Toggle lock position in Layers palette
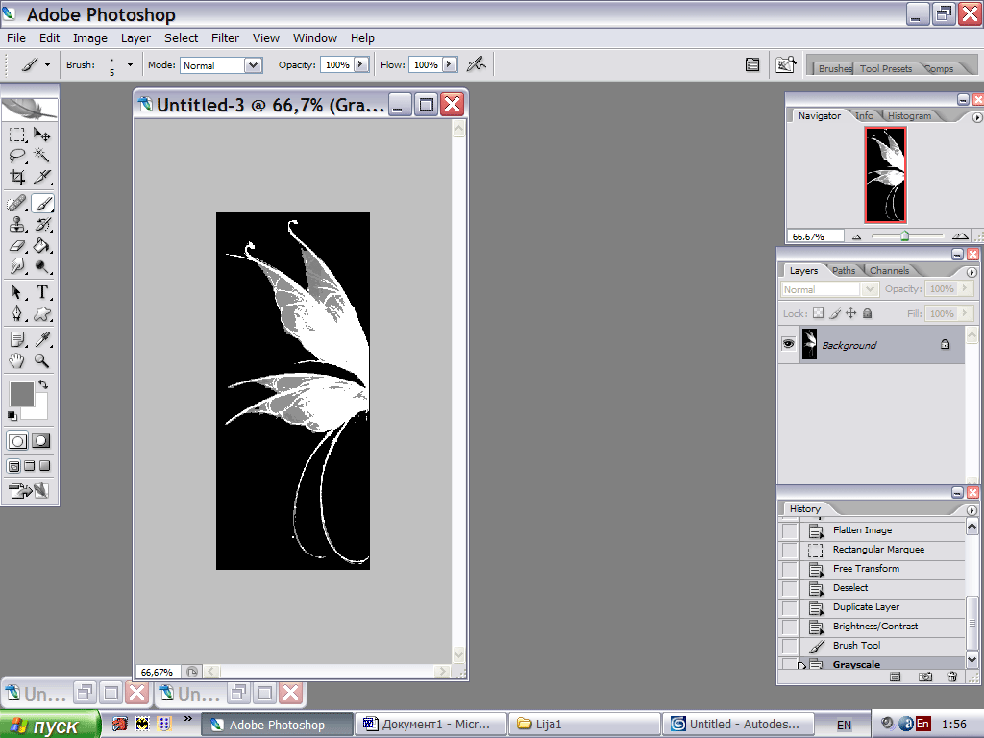Image resolution: width=984 pixels, height=738 pixels. click(x=851, y=313)
